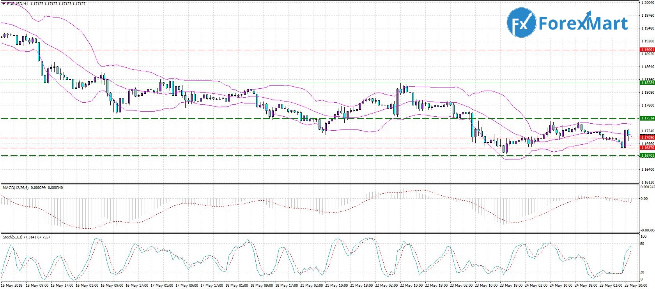Select the 1.16701 green price level label
Viewport: 655px width, 289px height.
pos(647,156)
